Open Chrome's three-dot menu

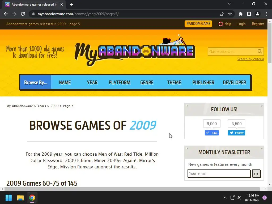point(266,14)
